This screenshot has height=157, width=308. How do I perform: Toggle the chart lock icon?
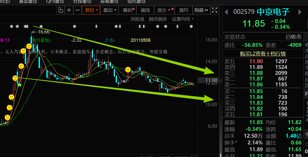[60, 10]
